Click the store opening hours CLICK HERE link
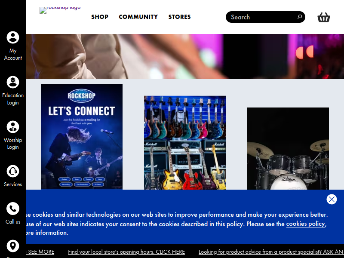Image resolution: width=344 pixels, height=258 pixels. pyautogui.click(x=126, y=252)
